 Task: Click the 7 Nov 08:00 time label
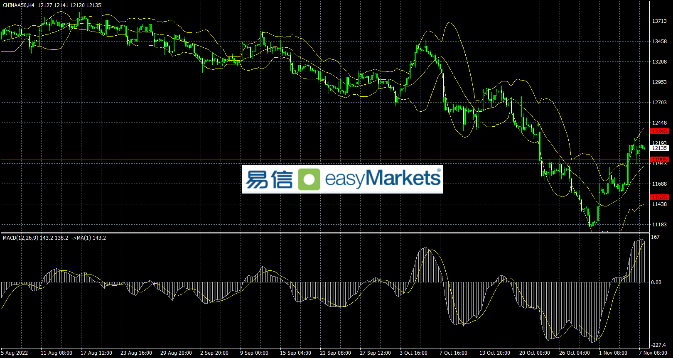(653, 353)
